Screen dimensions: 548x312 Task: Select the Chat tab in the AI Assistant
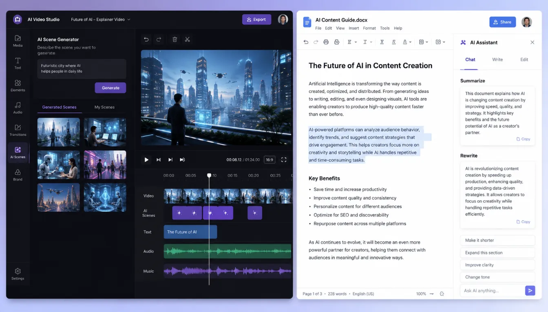click(470, 59)
